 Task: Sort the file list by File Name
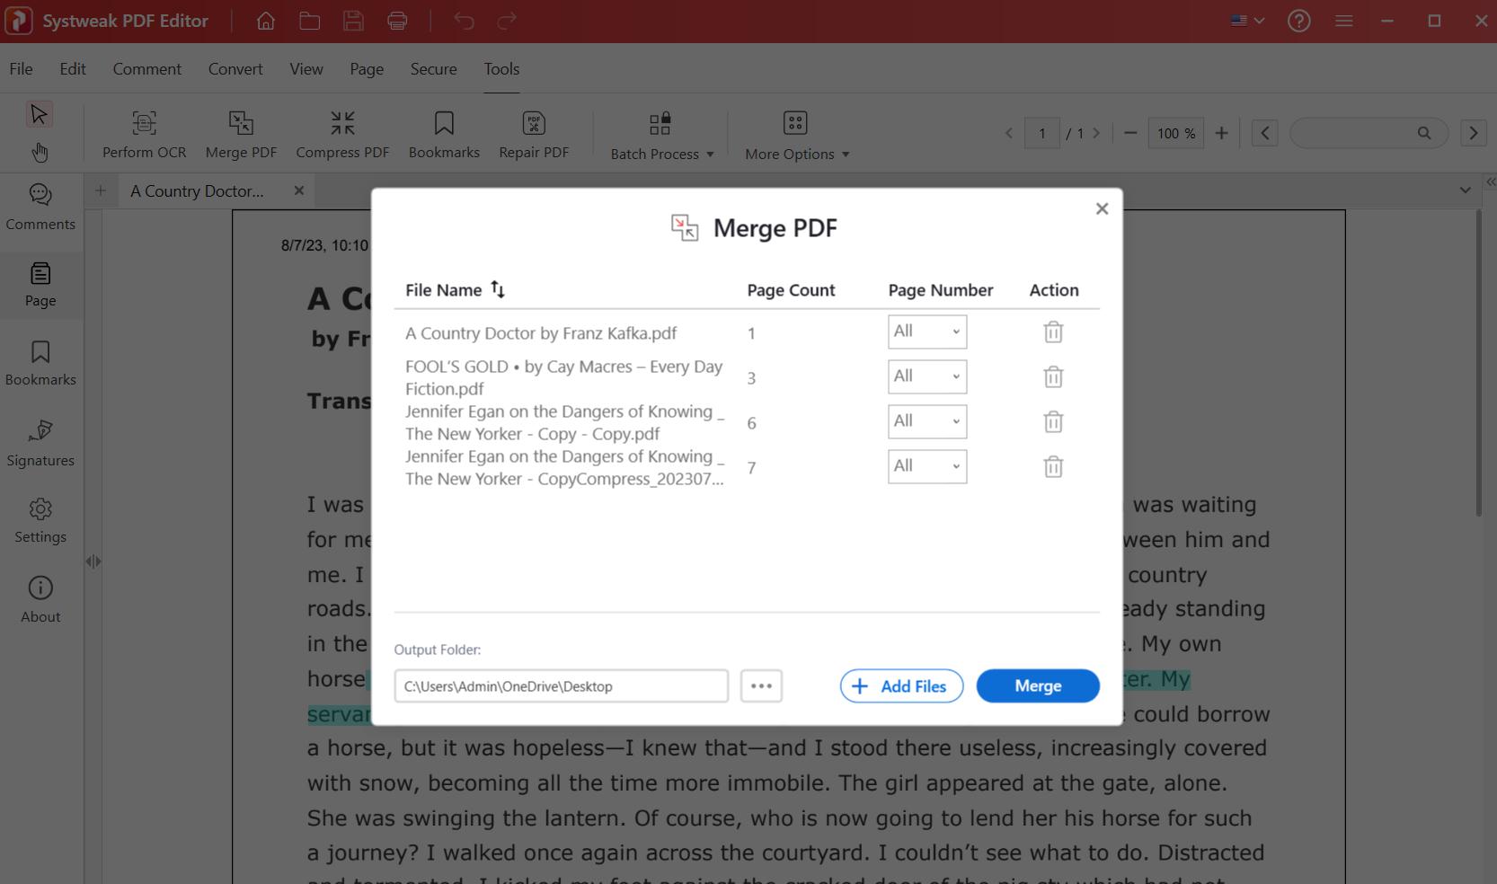(x=497, y=289)
